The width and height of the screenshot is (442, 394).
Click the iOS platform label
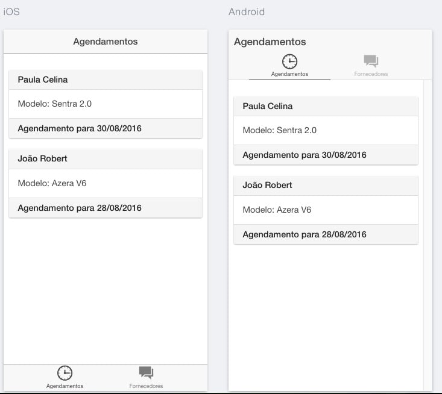tap(11, 12)
